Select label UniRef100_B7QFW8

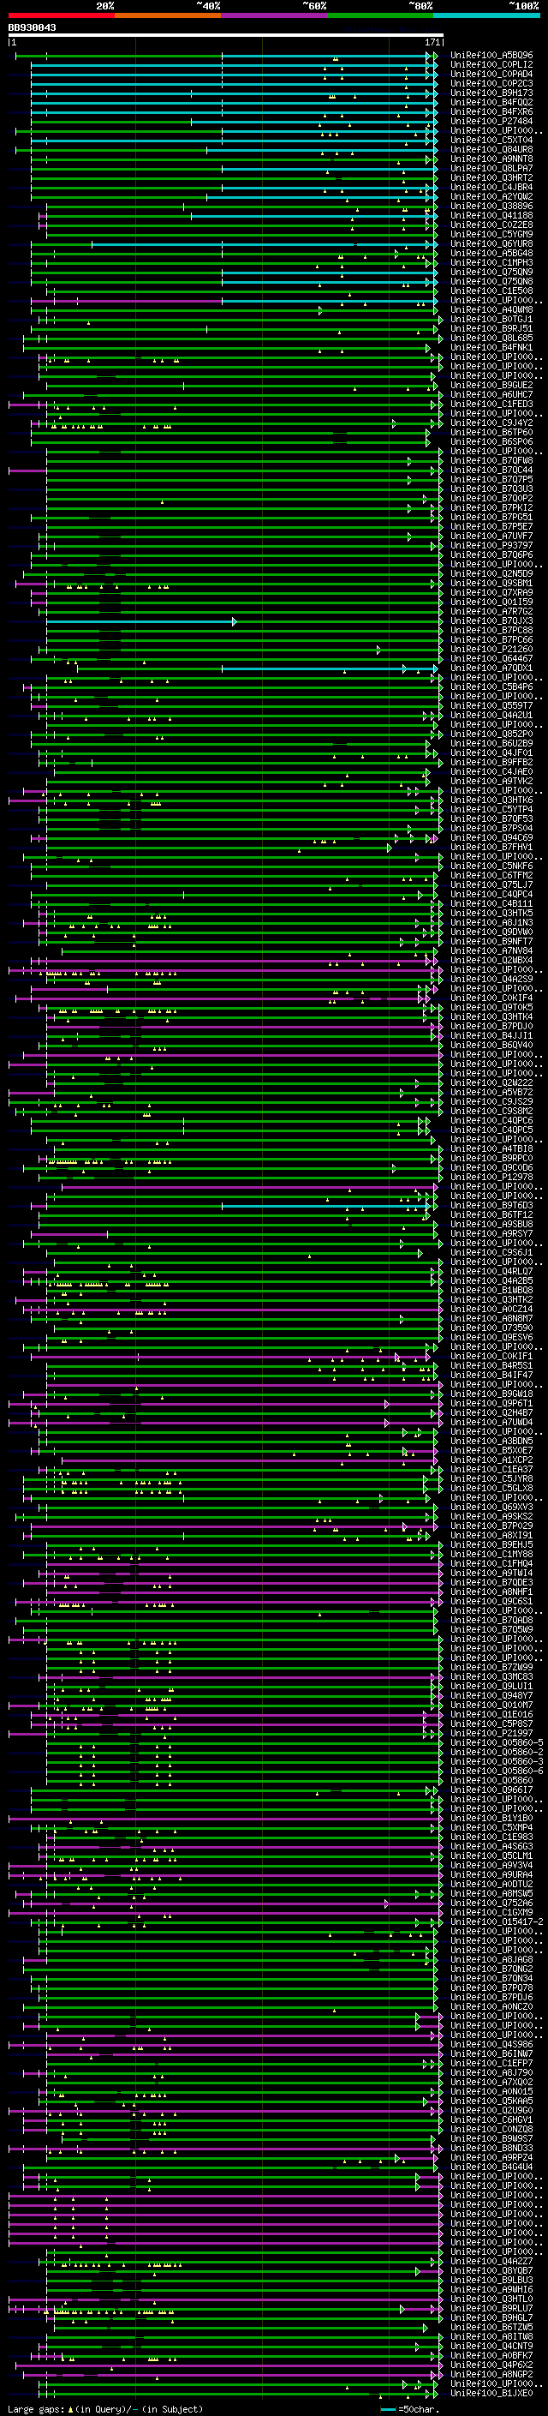click(491, 460)
